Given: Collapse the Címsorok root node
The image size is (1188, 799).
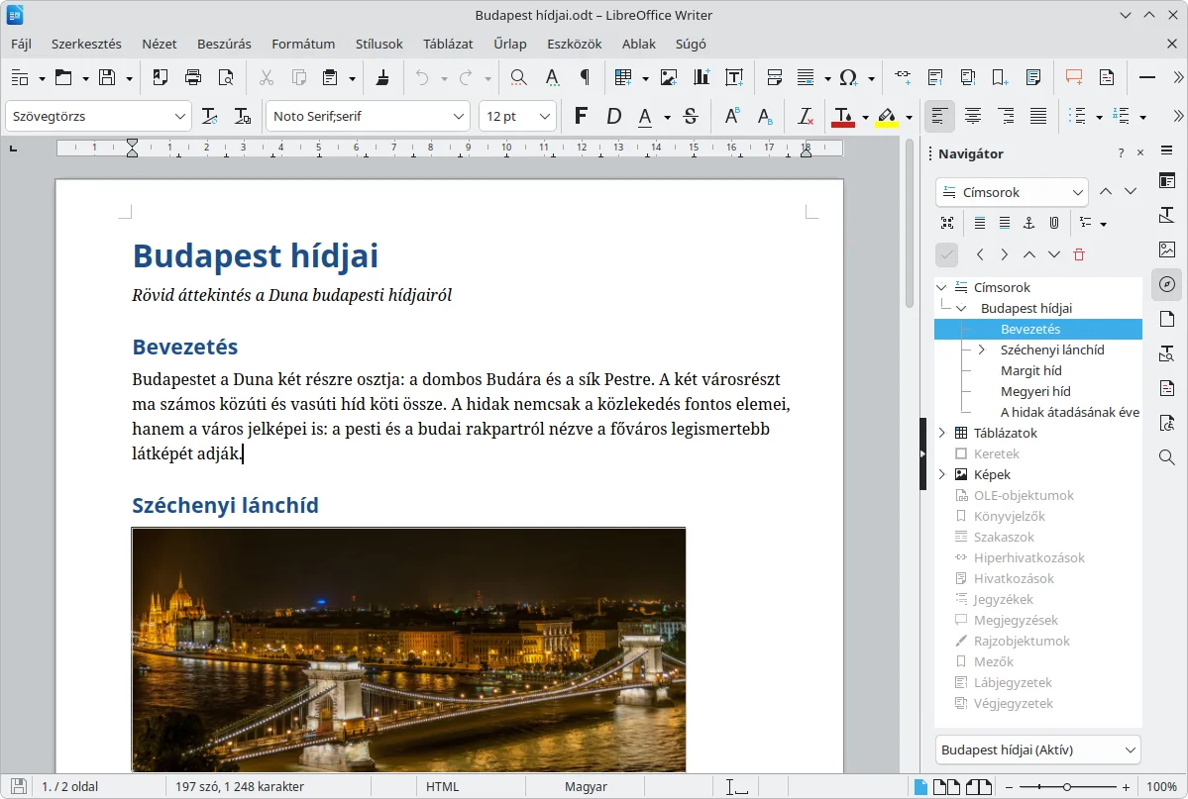Looking at the screenshot, I should click(x=941, y=287).
